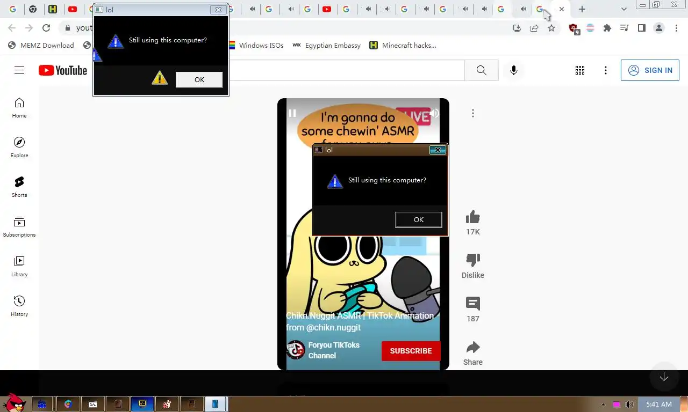Open Library in the YouTube sidebar
Viewport: 688px width, 412px height.
pyautogui.click(x=19, y=267)
